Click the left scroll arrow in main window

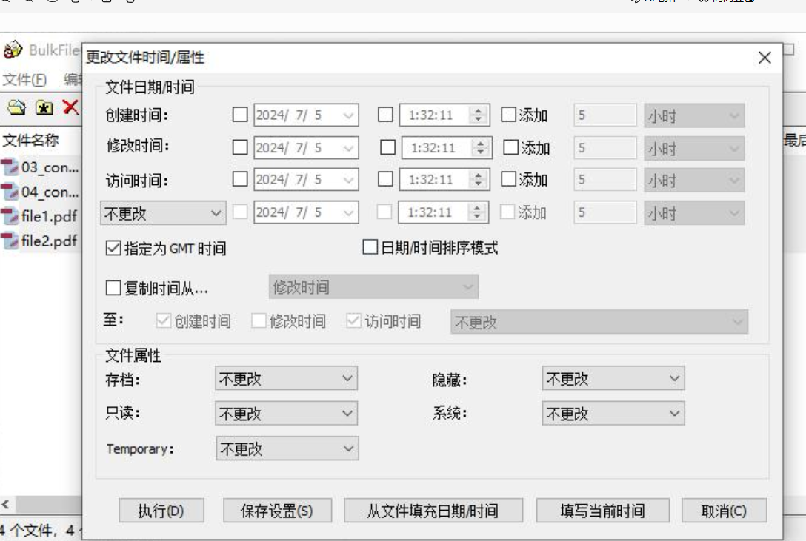(6, 504)
